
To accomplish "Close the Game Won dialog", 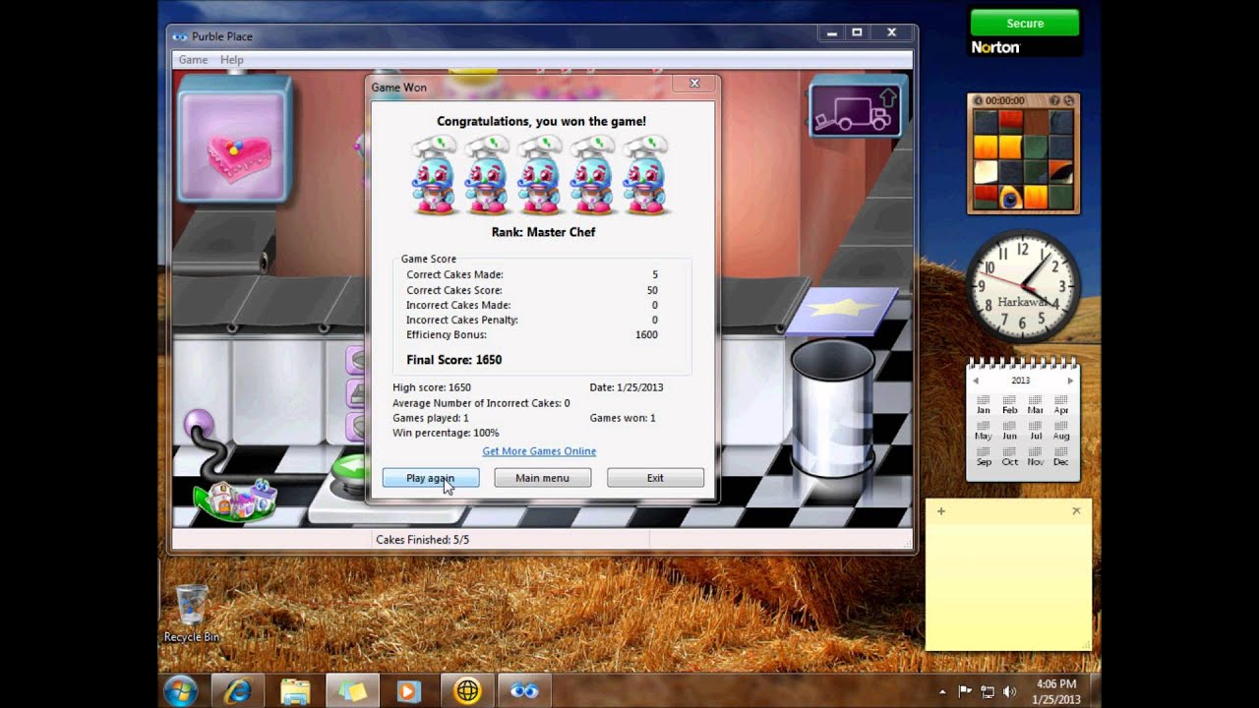I will tap(694, 84).
